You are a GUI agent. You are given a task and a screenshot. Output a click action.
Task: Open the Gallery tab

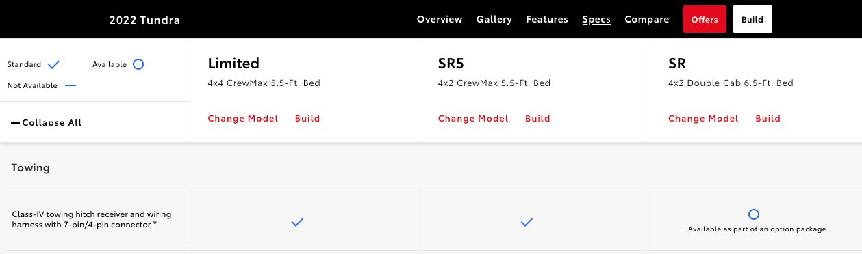coord(494,19)
